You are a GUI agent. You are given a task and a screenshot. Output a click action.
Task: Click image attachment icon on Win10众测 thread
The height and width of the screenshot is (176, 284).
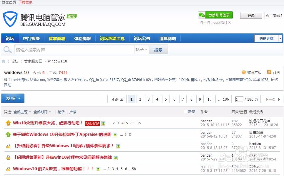[103, 123]
